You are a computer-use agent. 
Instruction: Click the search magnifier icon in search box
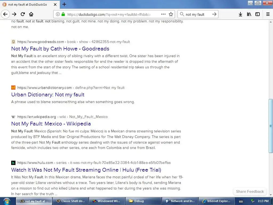coord(182,14)
